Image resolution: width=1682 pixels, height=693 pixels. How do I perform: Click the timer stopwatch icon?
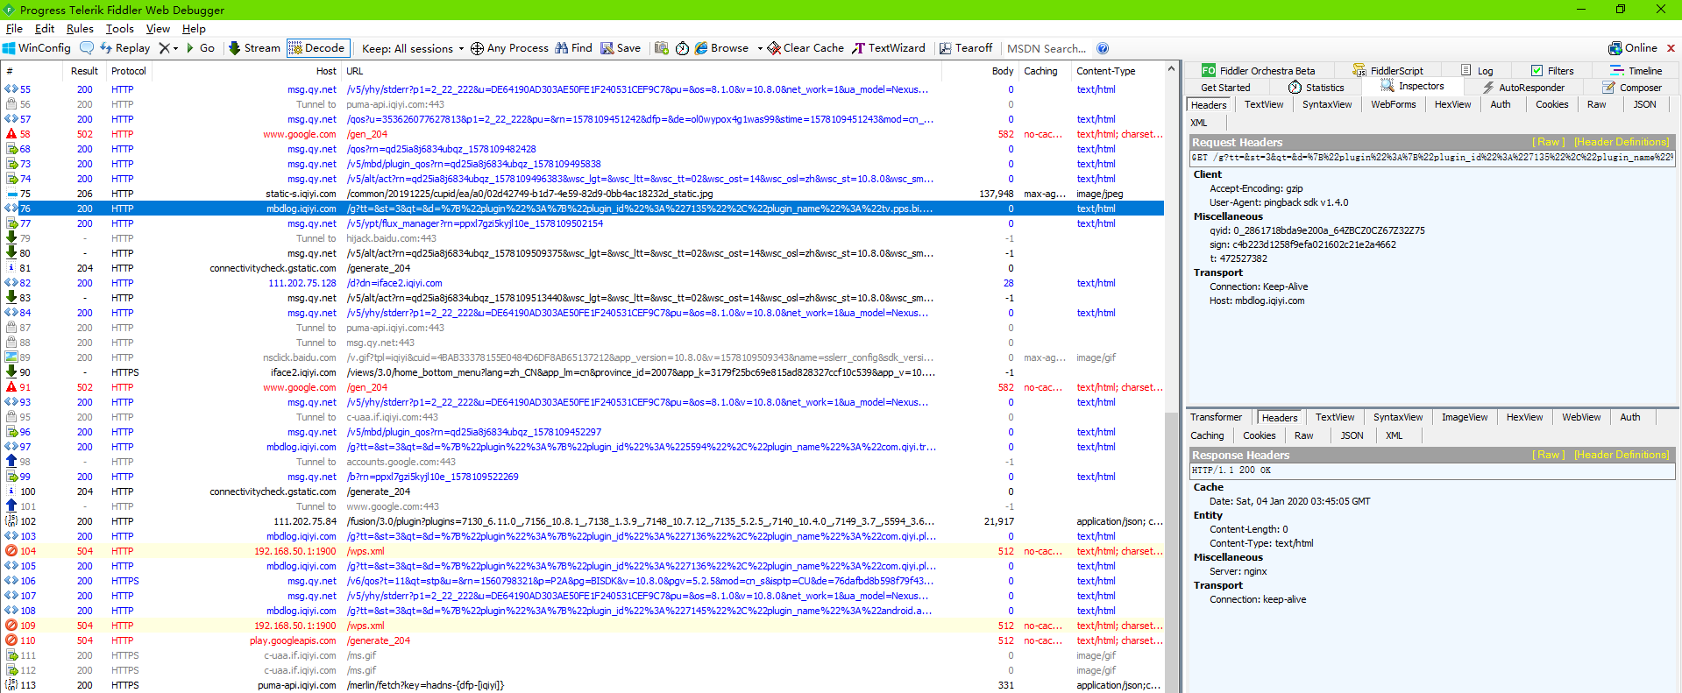coord(683,48)
